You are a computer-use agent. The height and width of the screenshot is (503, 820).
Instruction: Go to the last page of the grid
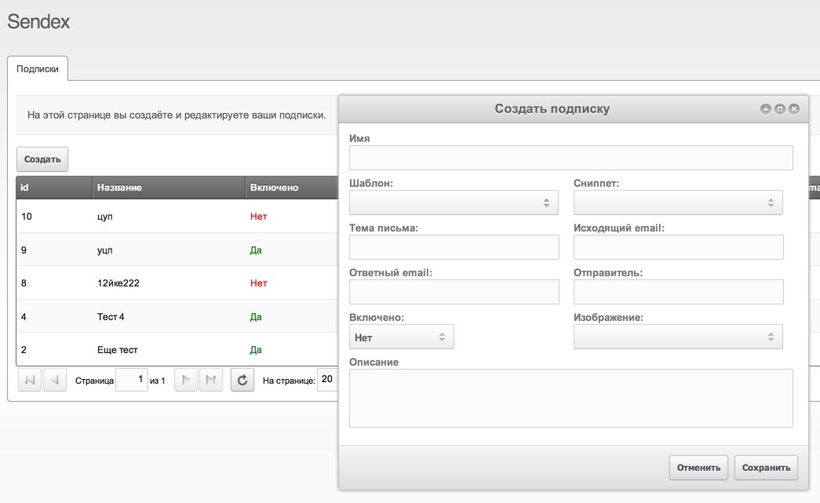[x=211, y=380]
